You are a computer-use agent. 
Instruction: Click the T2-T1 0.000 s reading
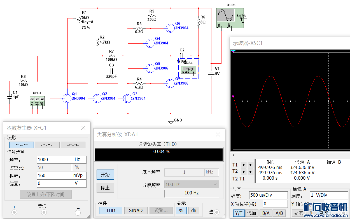click(270, 178)
